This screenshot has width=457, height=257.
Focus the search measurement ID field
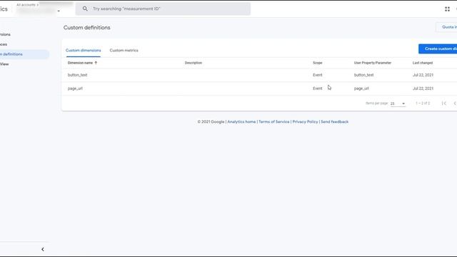[x=163, y=9]
